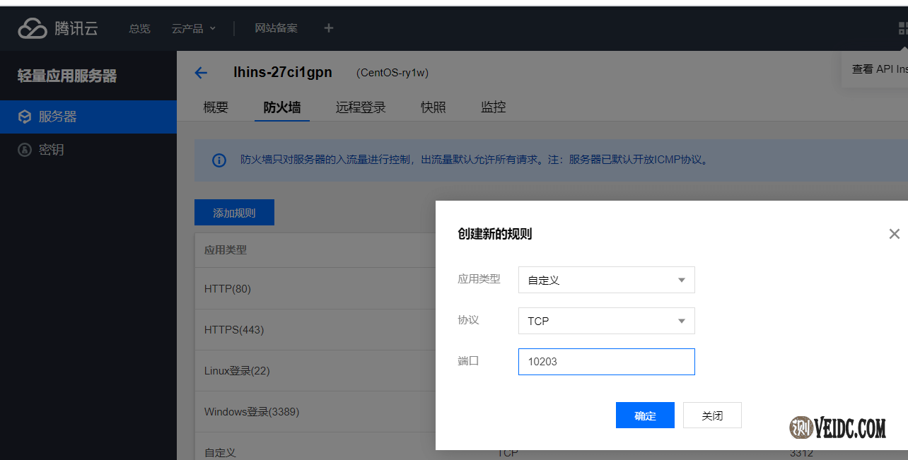This screenshot has width=908, height=460.
Task: Click the 服务器 cube icon in sidebar
Action: [25, 117]
